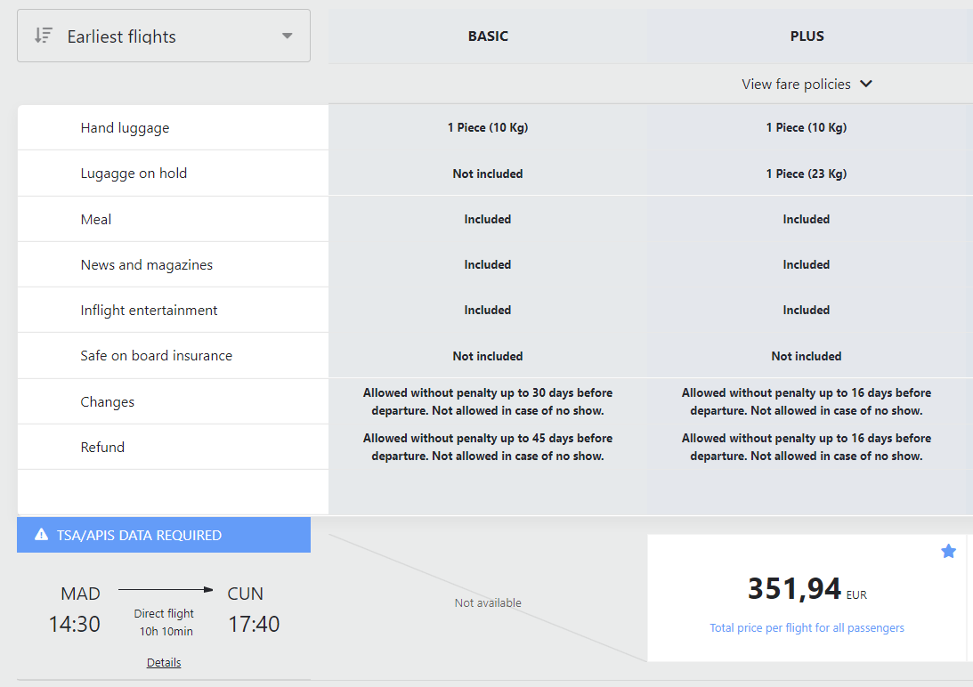Click the warning triangle icon in TSA/APIS banner
Image resolution: width=973 pixels, height=687 pixels.
(x=41, y=534)
